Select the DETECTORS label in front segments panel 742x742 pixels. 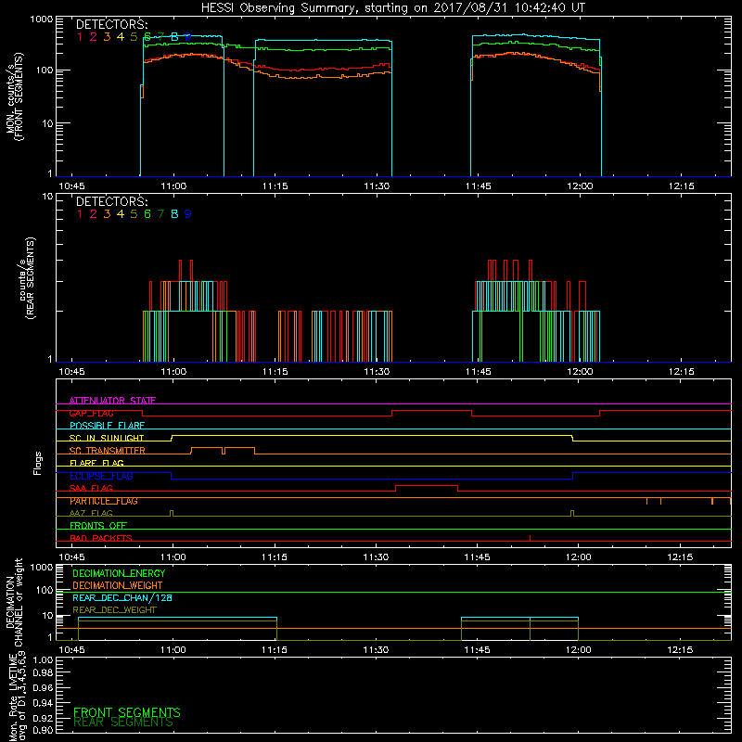coord(112,25)
